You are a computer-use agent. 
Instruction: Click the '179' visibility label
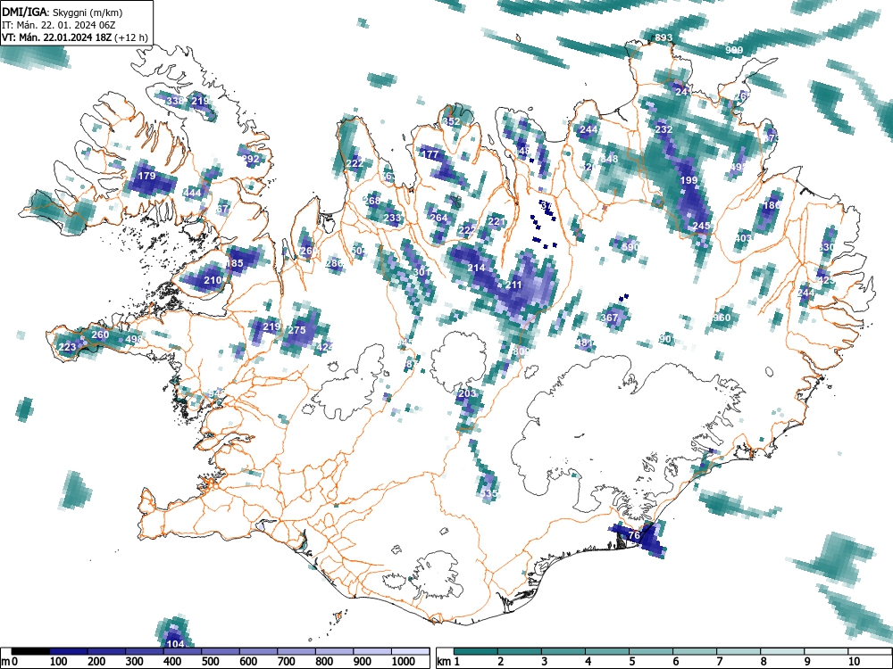147,175
